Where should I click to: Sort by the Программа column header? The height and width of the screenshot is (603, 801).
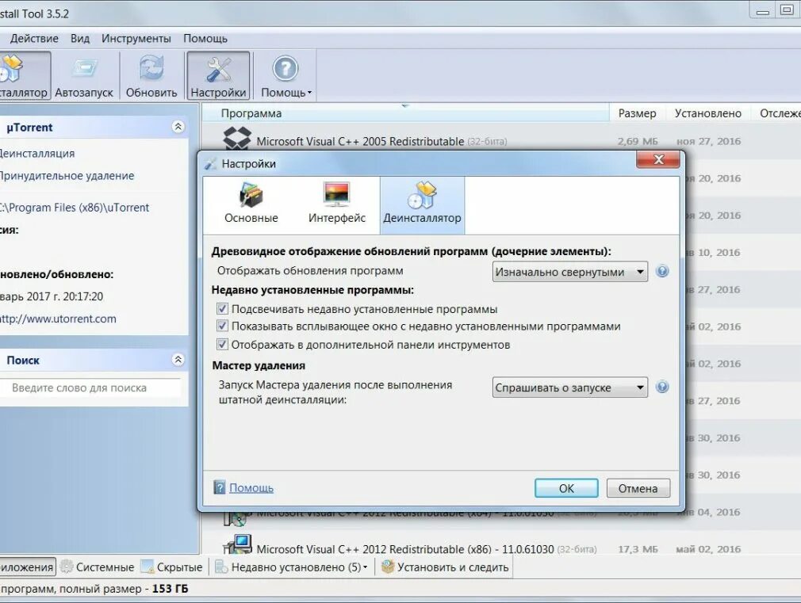click(x=405, y=113)
